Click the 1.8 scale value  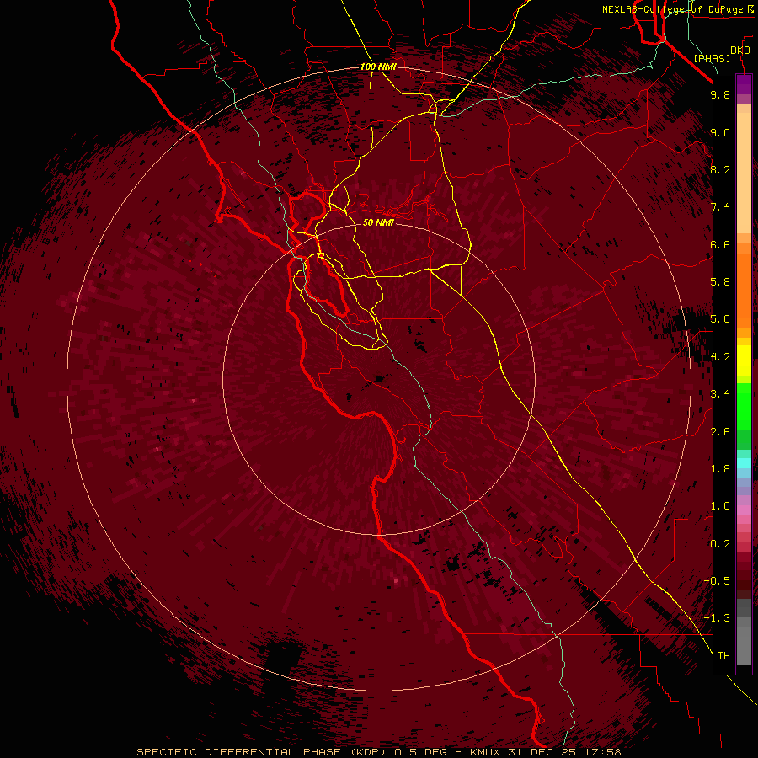click(720, 469)
